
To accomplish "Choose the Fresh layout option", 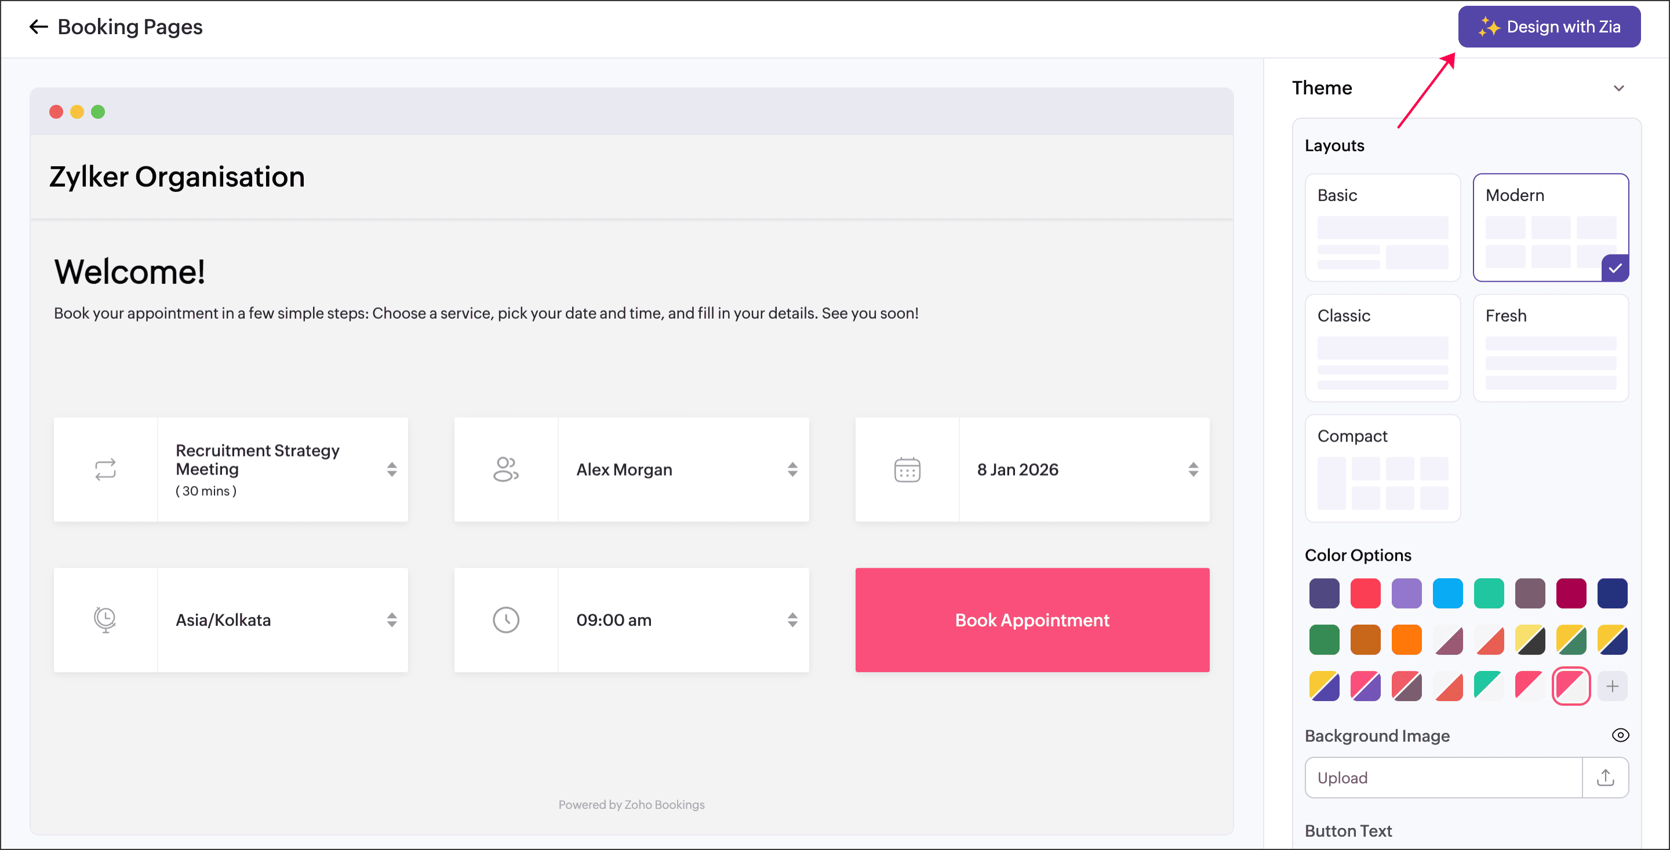I will 1551,348.
